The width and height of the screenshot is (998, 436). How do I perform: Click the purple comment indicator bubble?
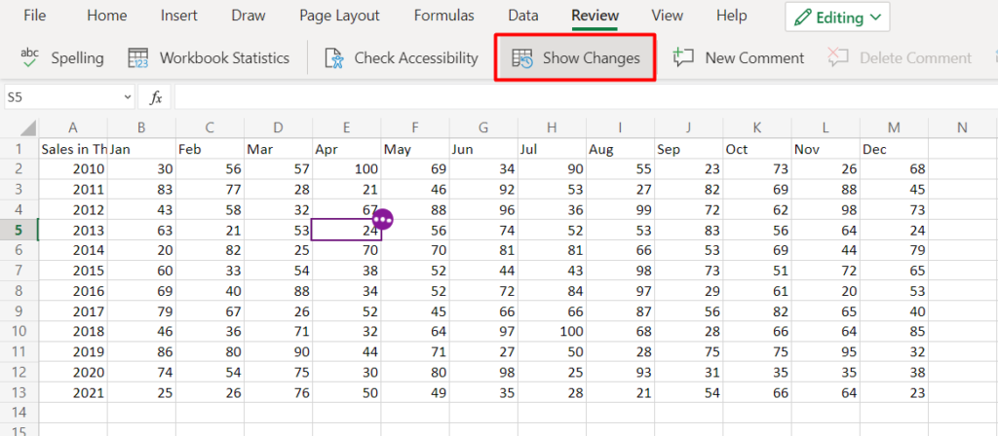[382, 220]
